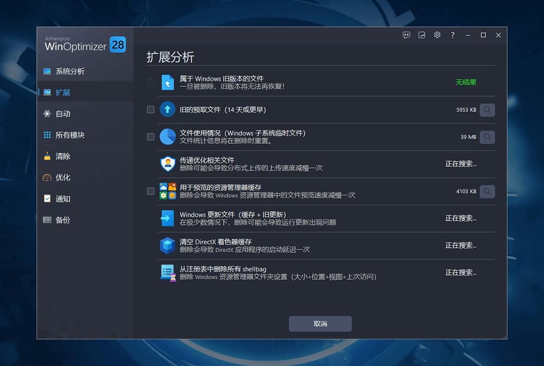Viewport: 544px width, 366px height.
Task: Open 所有模块 sidebar section
Action: click(x=85, y=135)
